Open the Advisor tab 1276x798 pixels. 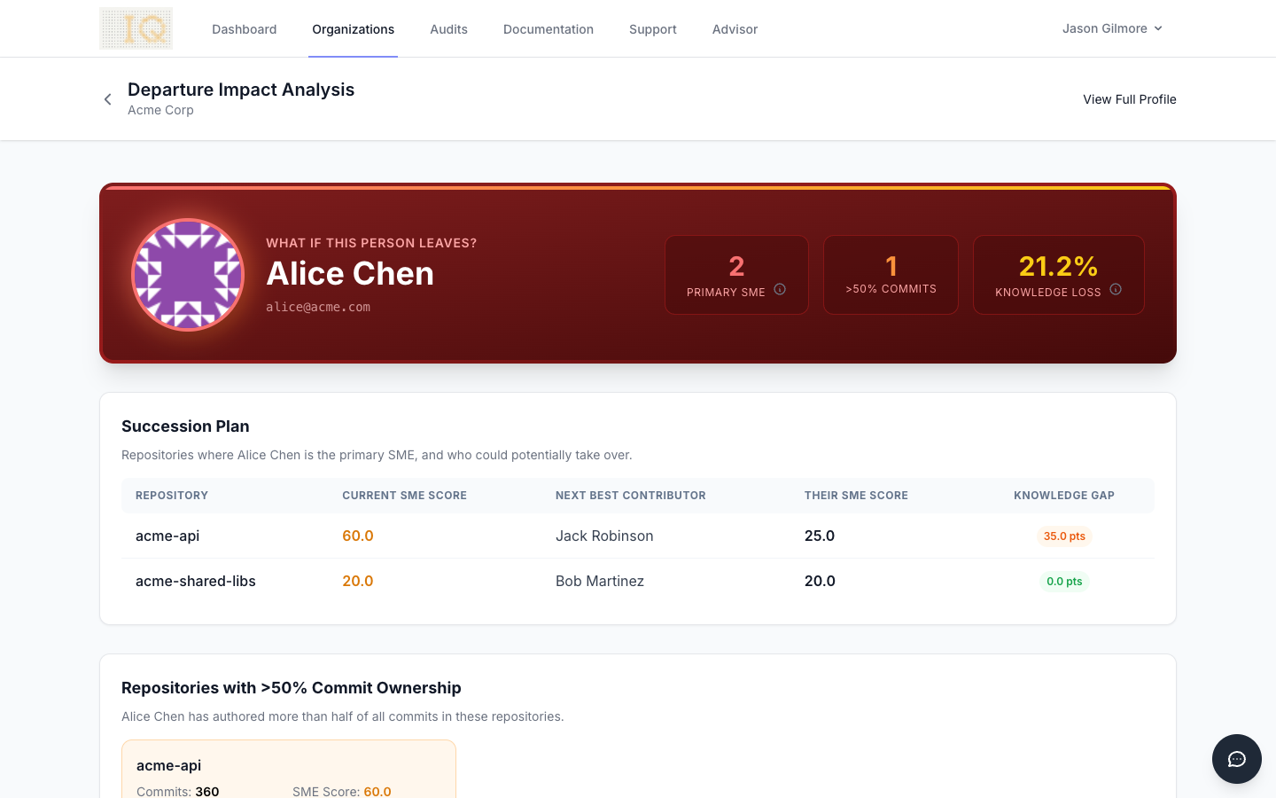coord(735,29)
